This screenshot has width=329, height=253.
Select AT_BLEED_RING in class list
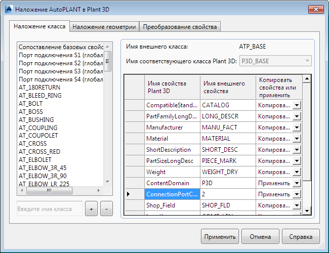pyautogui.click(x=61, y=96)
